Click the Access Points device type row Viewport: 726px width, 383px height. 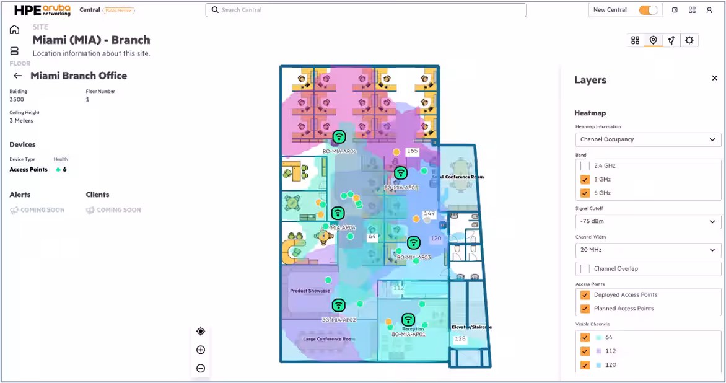38,170
